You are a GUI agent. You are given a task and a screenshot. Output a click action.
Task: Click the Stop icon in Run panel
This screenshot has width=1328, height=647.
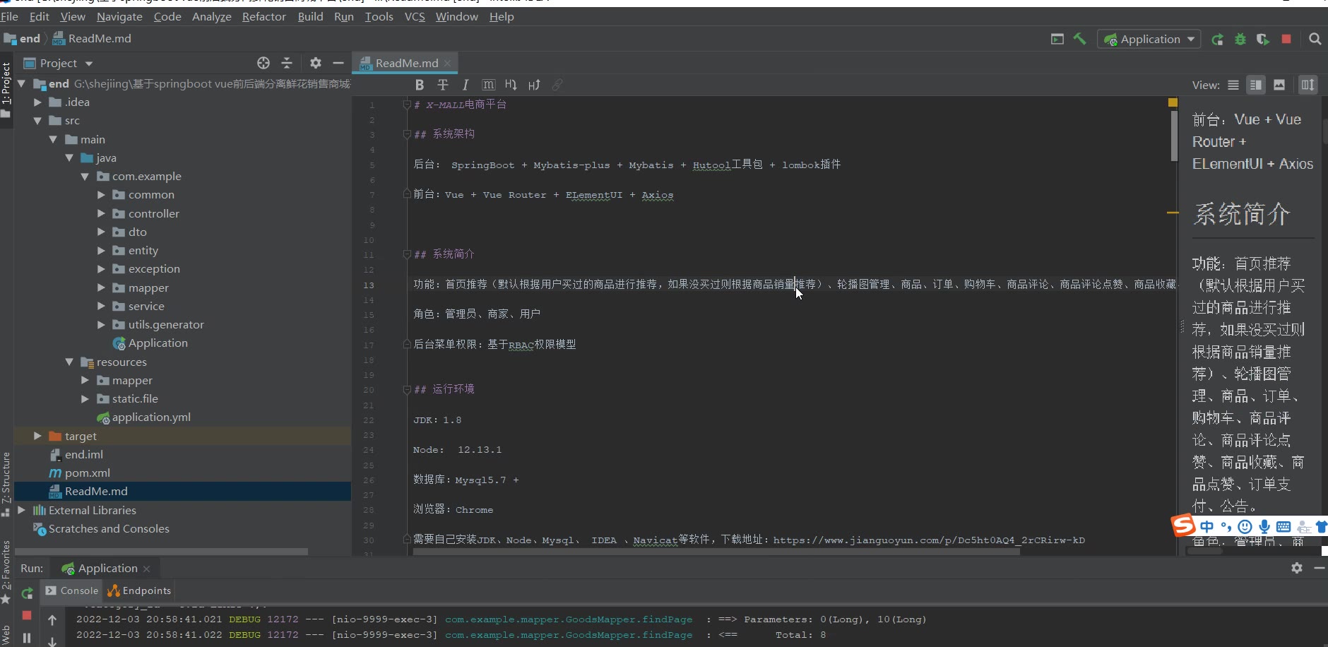tap(27, 615)
